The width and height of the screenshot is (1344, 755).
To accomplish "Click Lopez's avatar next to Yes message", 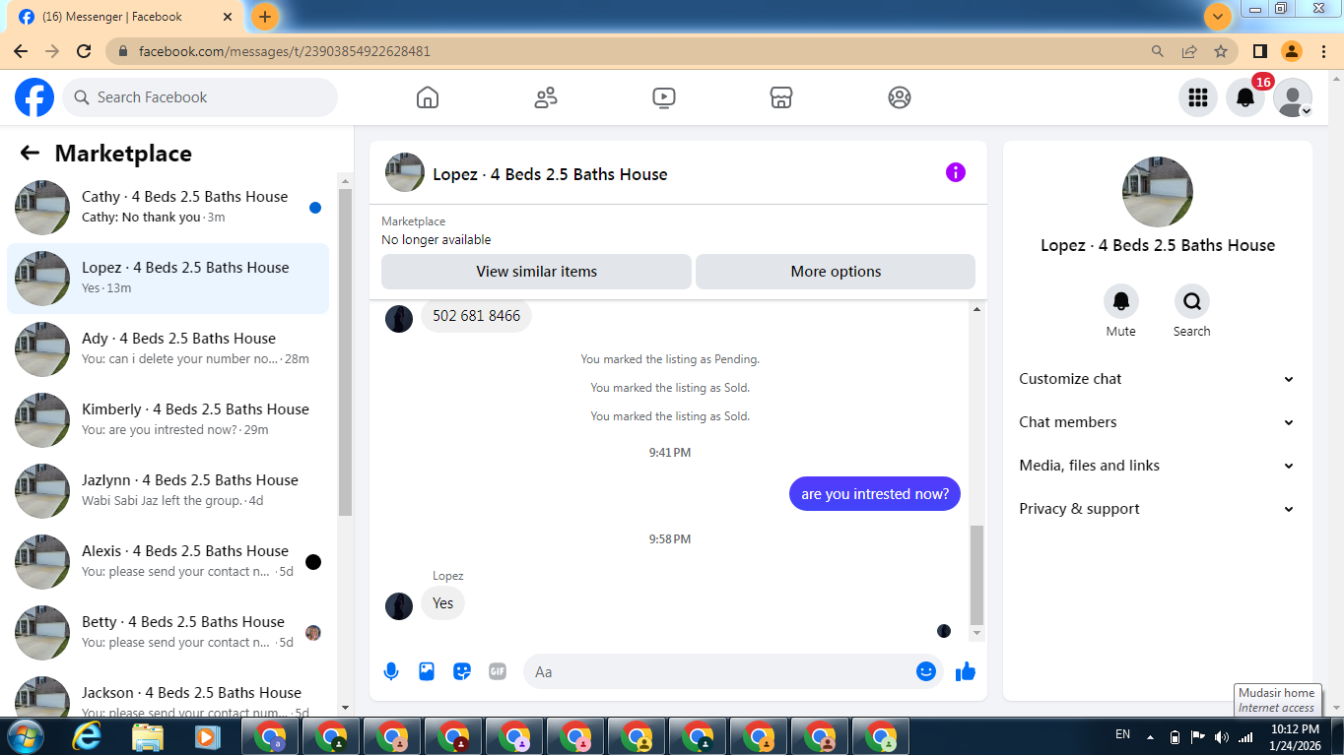I will tap(399, 606).
